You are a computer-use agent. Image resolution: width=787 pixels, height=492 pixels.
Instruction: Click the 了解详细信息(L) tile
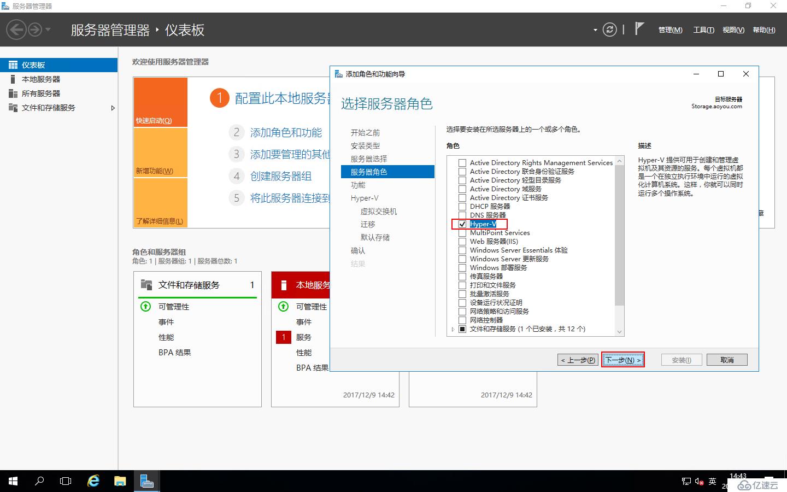click(x=161, y=203)
